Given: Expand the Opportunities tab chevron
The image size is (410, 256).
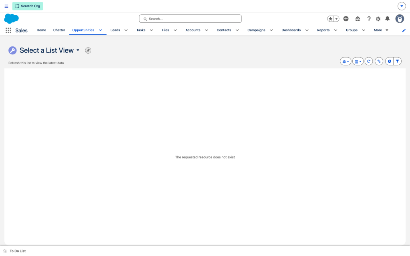Looking at the screenshot, I should [x=100, y=30].
